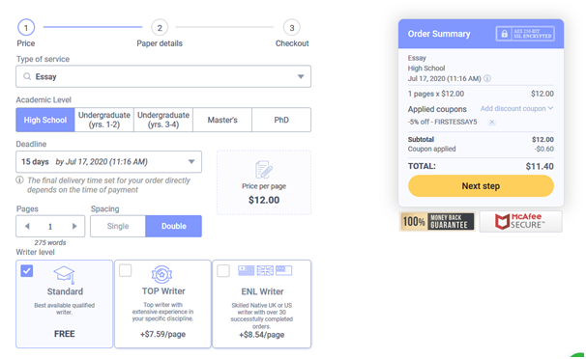Screen dimensions: 586x359
Task: Increase pages with right arrow
Action: (x=74, y=226)
